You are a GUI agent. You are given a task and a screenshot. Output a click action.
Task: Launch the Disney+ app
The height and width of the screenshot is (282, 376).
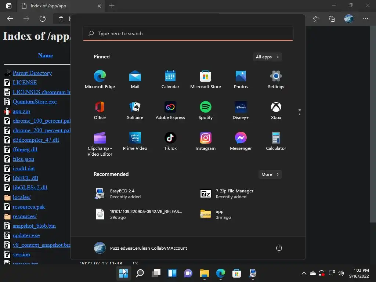pyautogui.click(x=241, y=111)
